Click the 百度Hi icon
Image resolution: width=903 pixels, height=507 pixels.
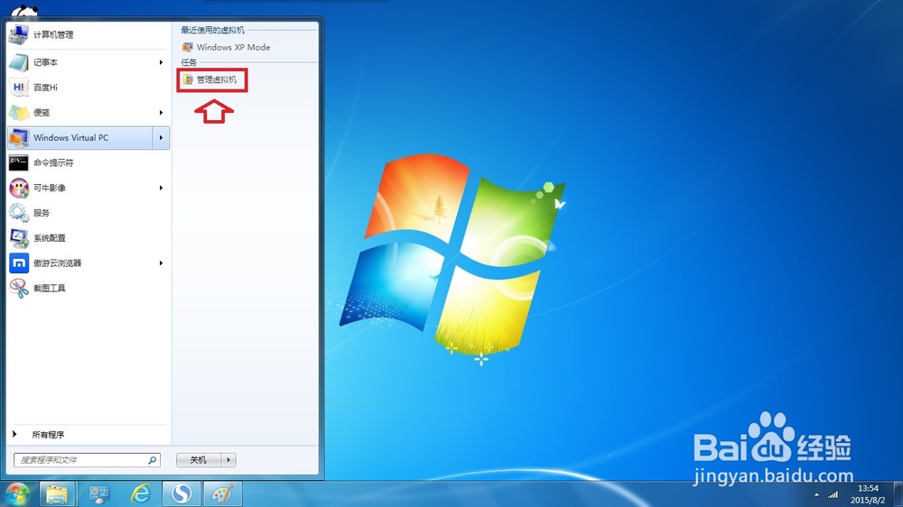(18, 88)
